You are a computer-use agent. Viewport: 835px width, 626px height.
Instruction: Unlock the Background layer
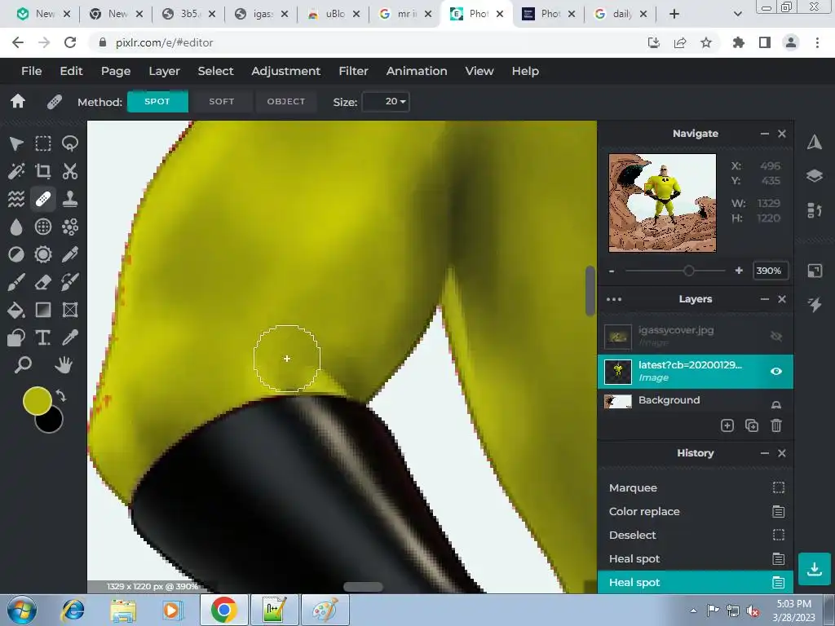[x=776, y=404]
